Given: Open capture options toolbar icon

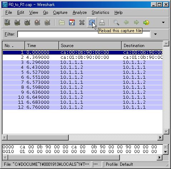Looking at the screenshot, I should [x=17, y=22].
